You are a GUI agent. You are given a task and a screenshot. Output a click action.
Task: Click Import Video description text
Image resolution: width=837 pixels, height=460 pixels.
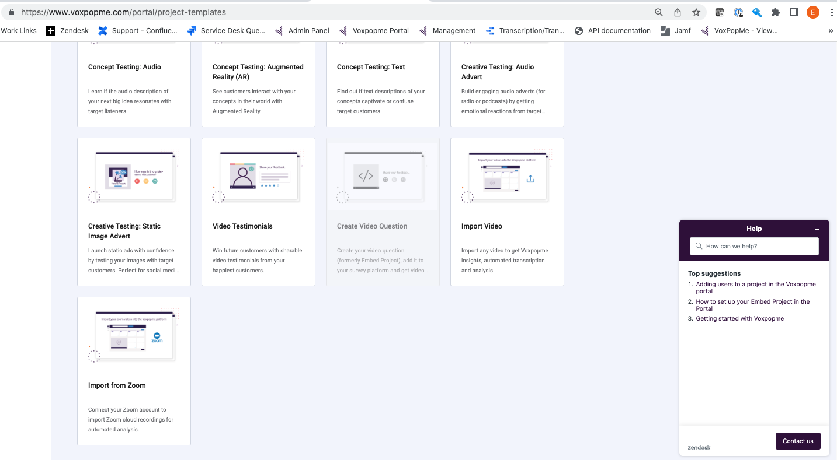click(x=505, y=261)
